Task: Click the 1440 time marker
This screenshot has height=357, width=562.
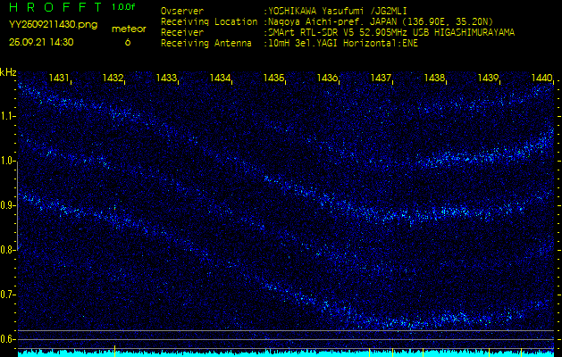Action: (541, 79)
